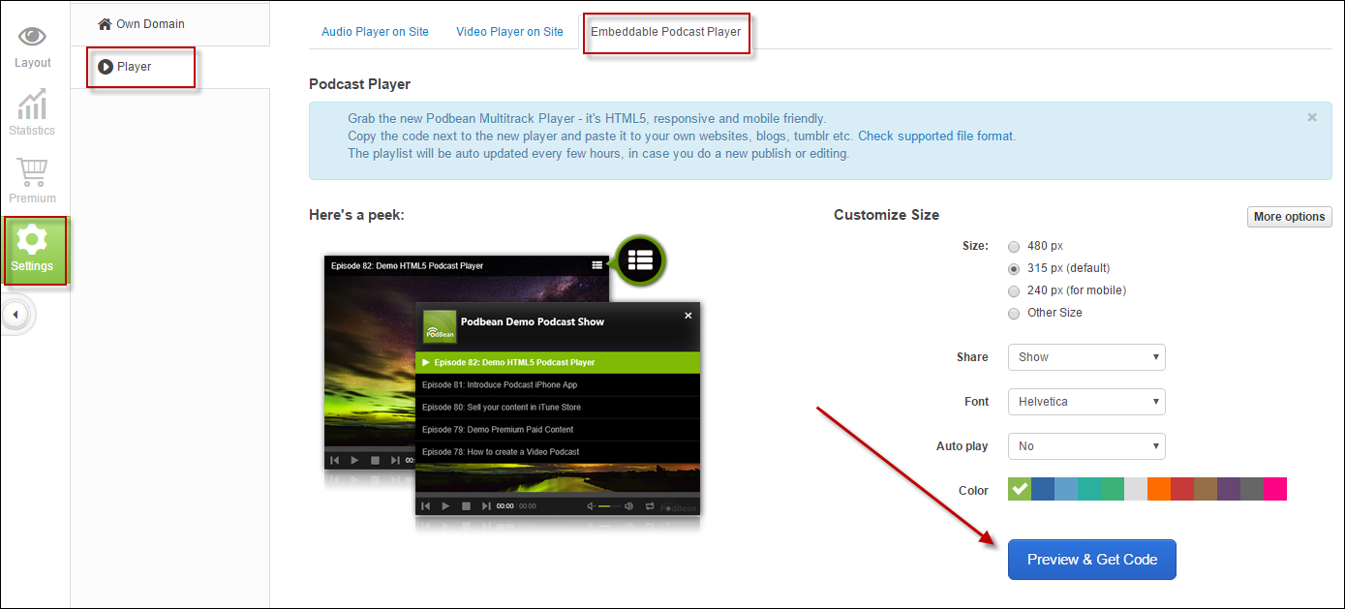Pick the orange color swatch
Image resolution: width=1345 pixels, height=609 pixels.
tap(1159, 489)
